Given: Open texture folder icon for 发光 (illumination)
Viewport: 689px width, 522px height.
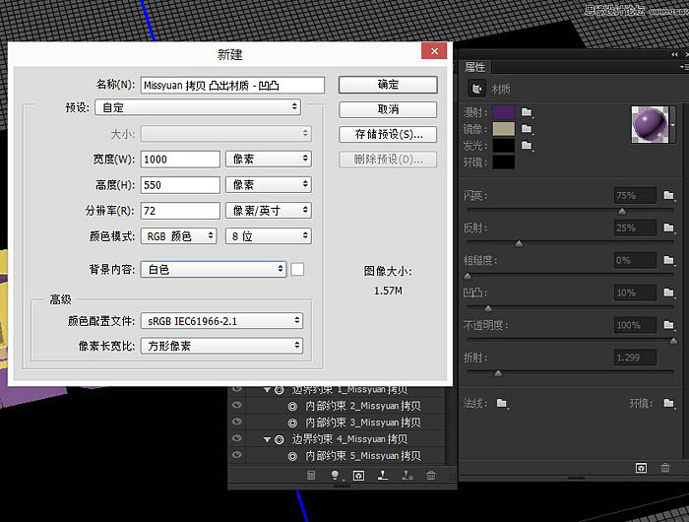Looking at the screenshot, I should tap(527, 145).
